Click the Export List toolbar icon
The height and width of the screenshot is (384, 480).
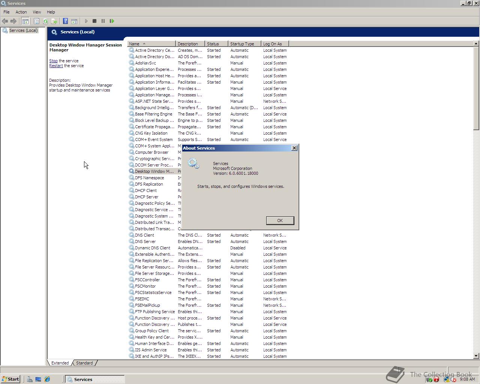pyautogui.click(x=54, y=21)
